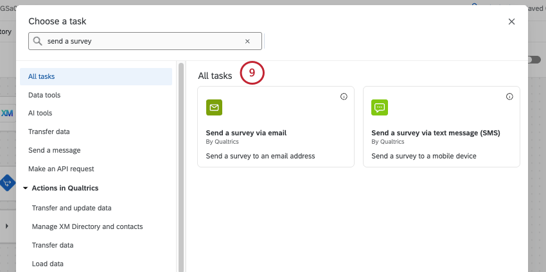Choose Send a survey via text message task
Image resolution: width=546 pixels, height=272 pixels.
435,133
